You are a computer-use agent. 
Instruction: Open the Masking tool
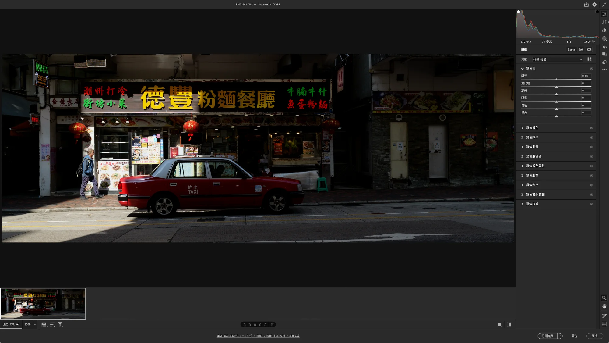pos(604,39)
